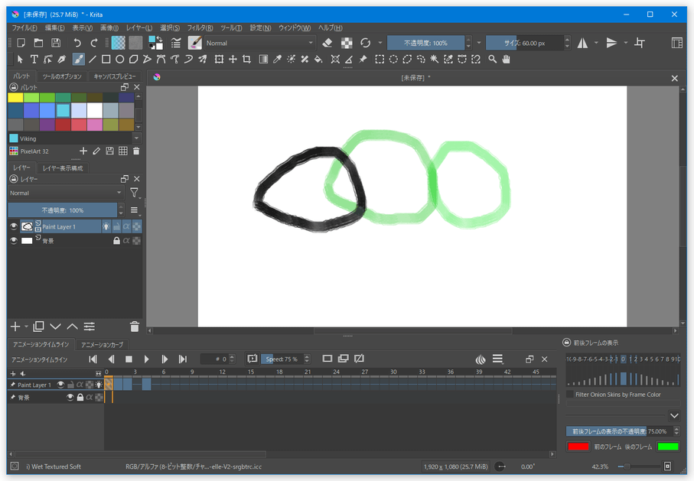Select the Rectangular Selection tool
Screen dimensions: 694x481
380,59
